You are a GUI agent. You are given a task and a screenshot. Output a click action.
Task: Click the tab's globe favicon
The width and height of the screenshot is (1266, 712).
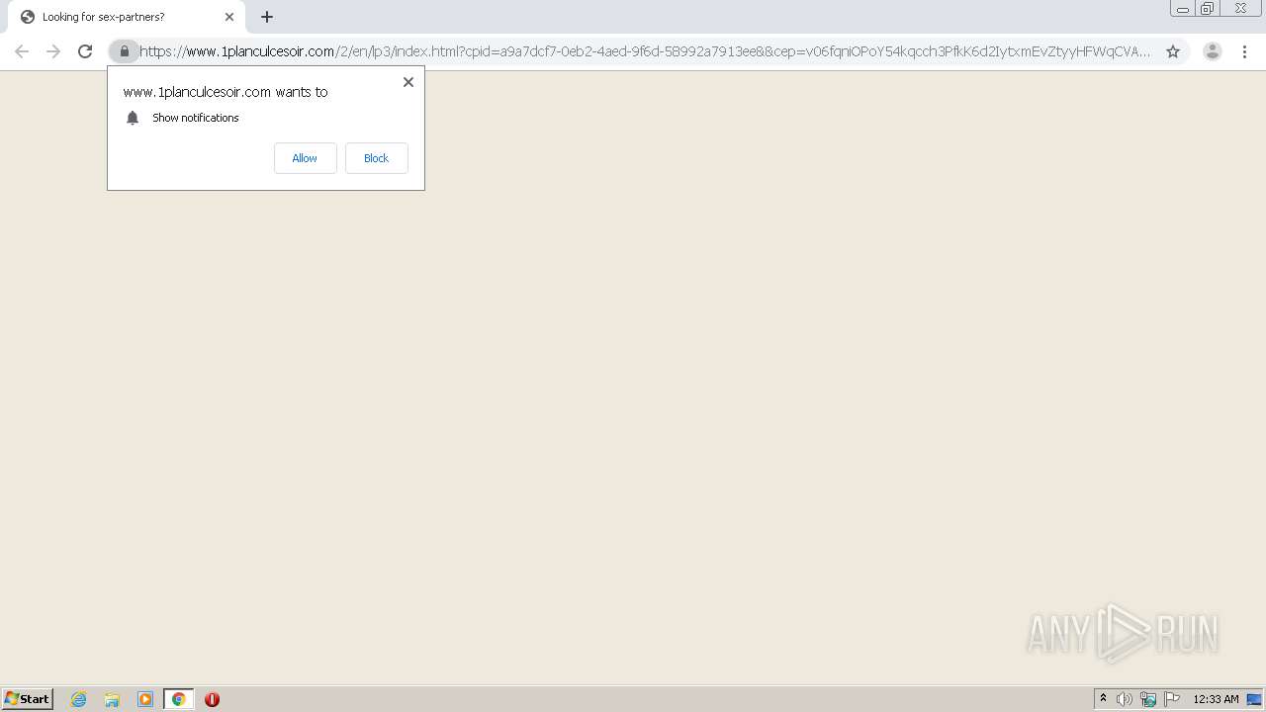point(28,17)
